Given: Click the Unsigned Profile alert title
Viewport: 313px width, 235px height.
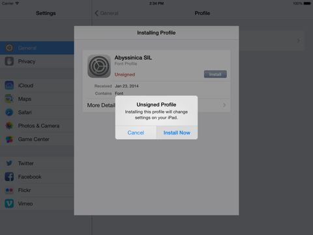Looking at the screenshot, I should pos(156,104).
